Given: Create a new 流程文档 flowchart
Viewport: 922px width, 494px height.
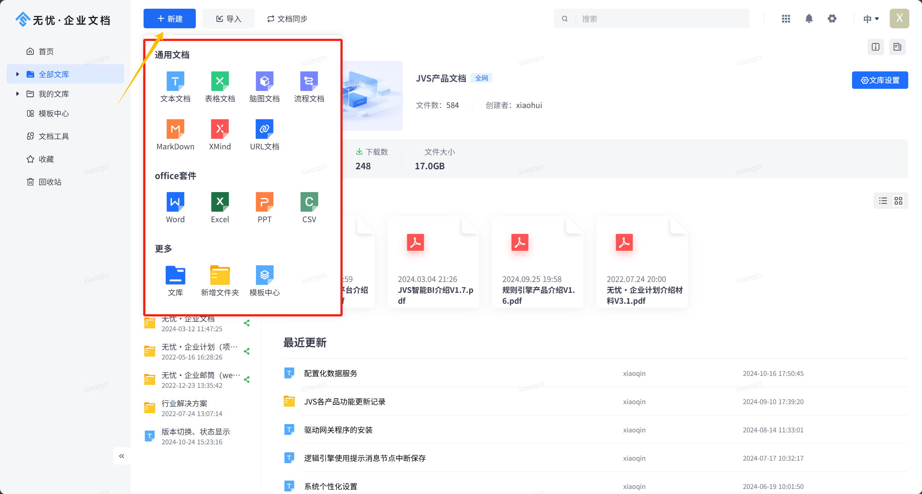Looking at the screenshot, I should coord(309,86).
